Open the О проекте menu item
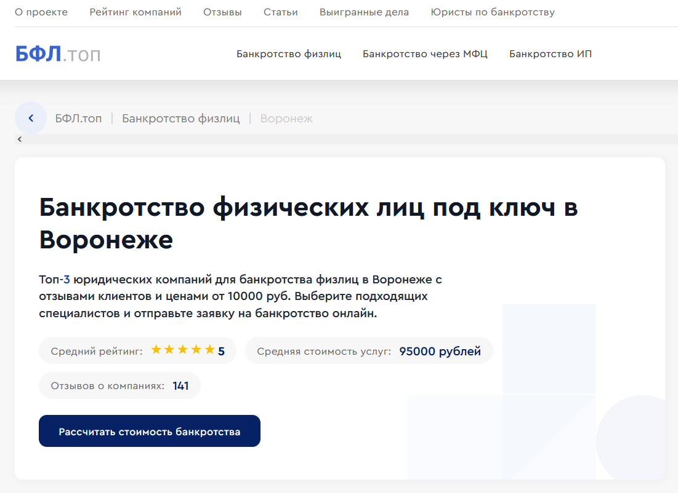The height and width of the screenshot is (493, 678). (41, 12)
